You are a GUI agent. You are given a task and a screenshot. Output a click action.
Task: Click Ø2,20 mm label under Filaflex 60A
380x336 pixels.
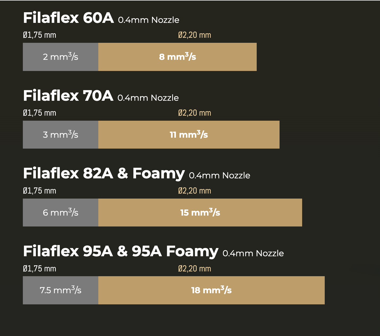tap(195, 35)
